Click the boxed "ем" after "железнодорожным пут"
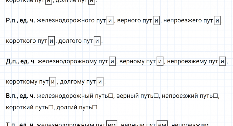233x126 pixels. tap(111, 124)
